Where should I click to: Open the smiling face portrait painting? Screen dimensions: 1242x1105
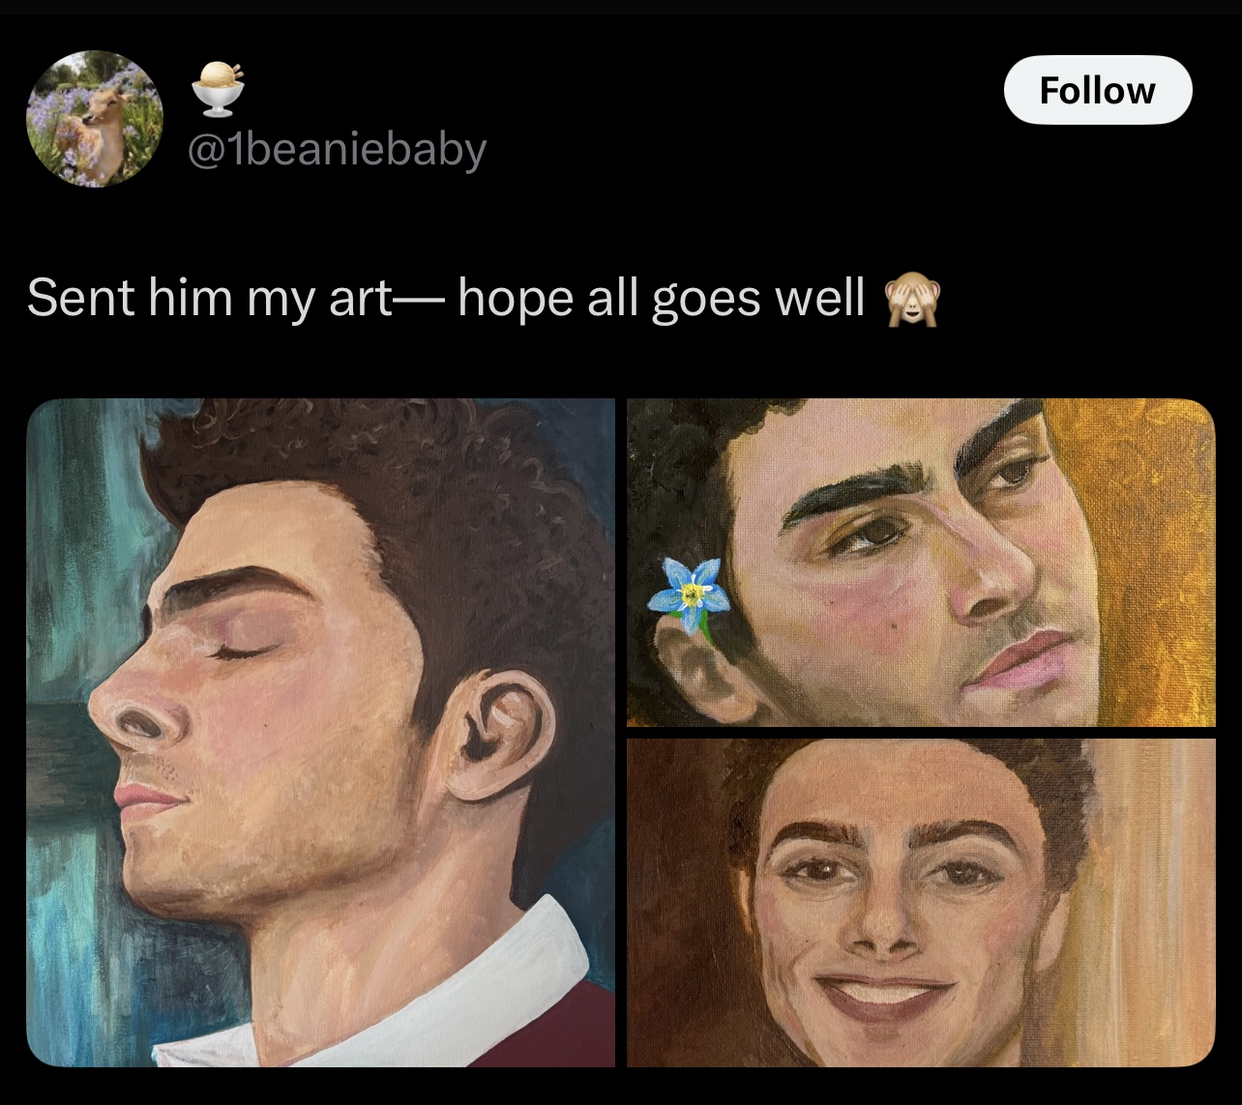[x=921, y=903]
